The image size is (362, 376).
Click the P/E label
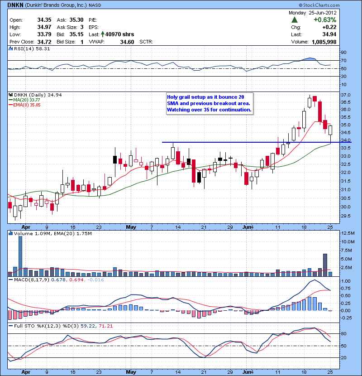[93, 20]
